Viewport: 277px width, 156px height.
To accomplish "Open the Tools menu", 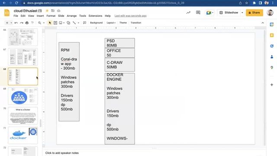I will tap(83, 16).
